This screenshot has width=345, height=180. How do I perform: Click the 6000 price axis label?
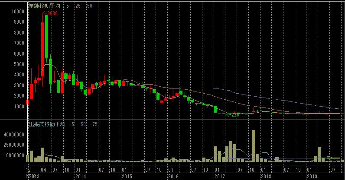coord(19,54)
